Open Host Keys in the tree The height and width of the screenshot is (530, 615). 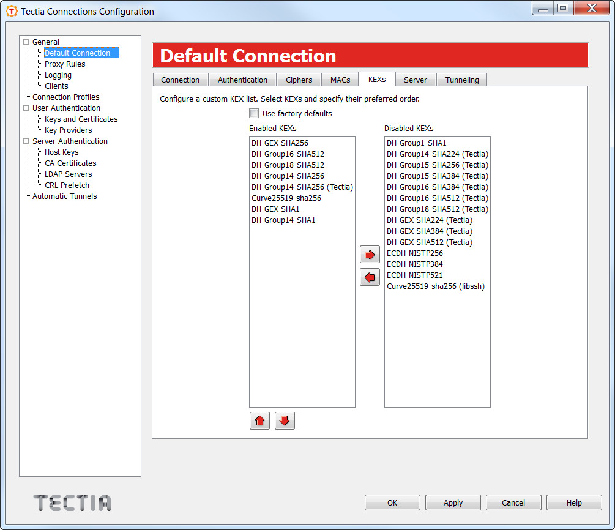[x=62, y=152]
